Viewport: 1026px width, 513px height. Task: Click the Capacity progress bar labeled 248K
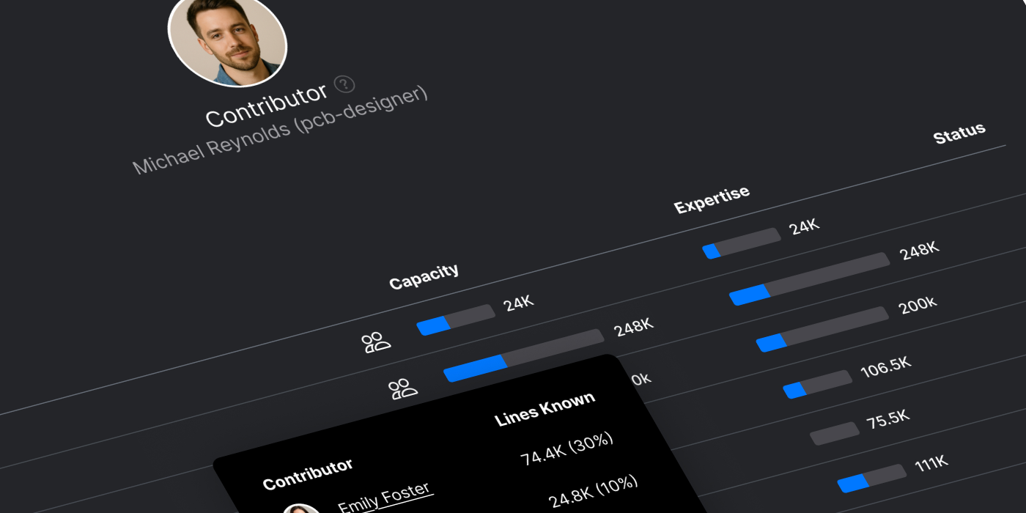(524, 355)
